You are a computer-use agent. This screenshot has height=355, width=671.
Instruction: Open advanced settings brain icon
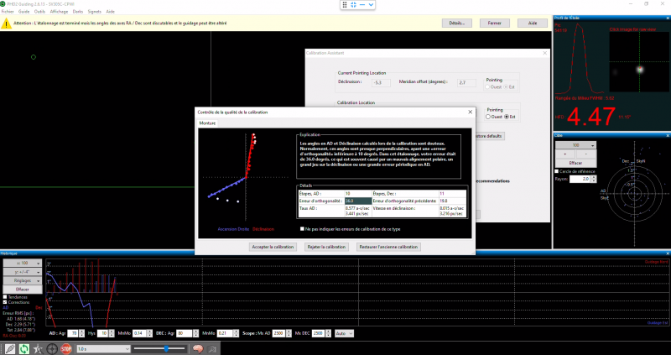[x=197, y=349]
